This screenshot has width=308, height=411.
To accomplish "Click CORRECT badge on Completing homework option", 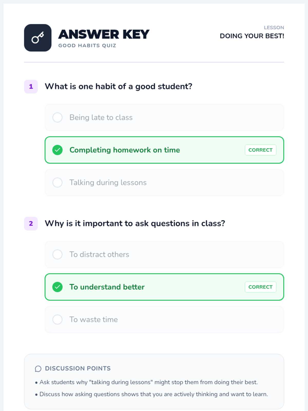I will (260, 150).
